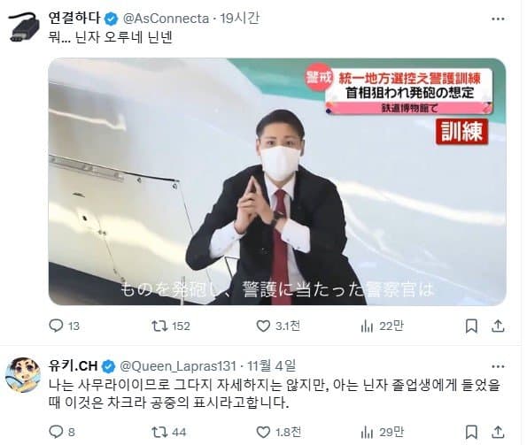This screenshot has width=527, height=445.
Task: Bookmark the AsConnecta tweet
Action: (471, 326)
